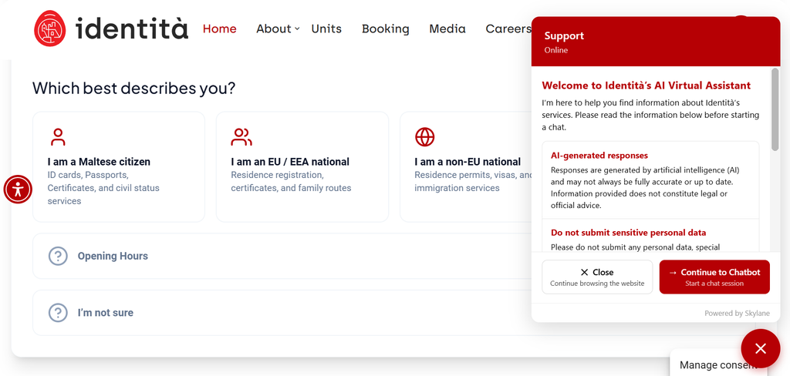790x376 pixels.
Task: Select the non-EU national globe icon
Action: click(425, 137)
